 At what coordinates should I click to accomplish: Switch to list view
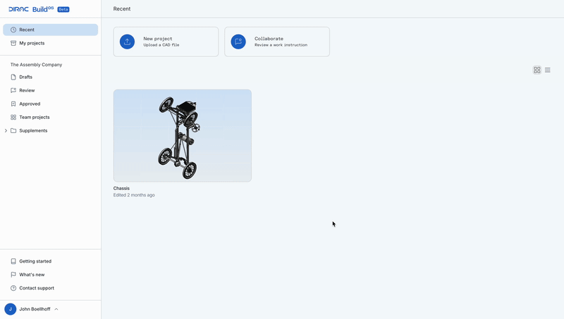tap(548, 70)
